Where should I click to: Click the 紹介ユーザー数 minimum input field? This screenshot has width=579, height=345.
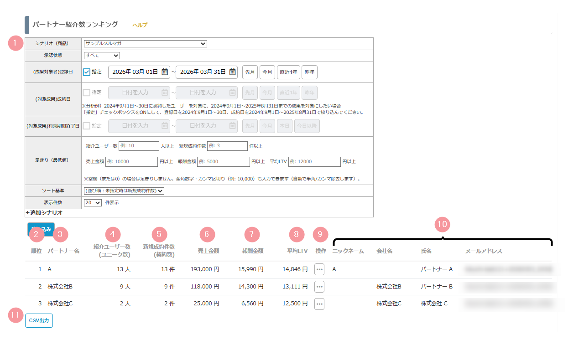pos(139,146)
